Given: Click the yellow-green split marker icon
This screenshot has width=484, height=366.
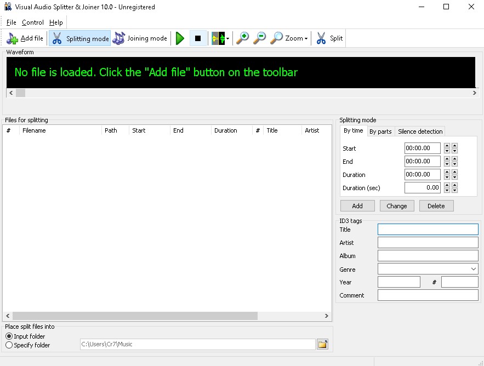Looking at the screenshot, I should pos(218,38).
